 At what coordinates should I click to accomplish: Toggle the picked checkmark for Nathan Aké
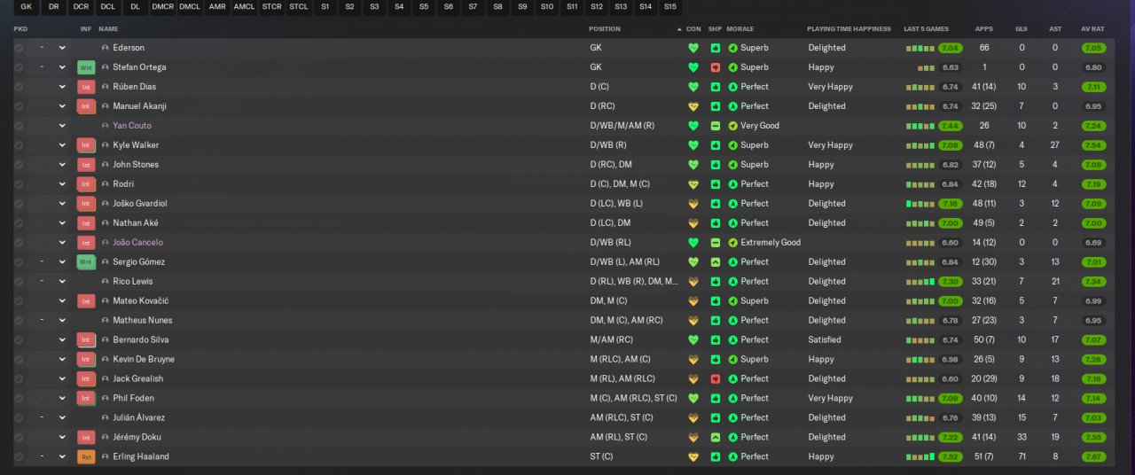19,223
